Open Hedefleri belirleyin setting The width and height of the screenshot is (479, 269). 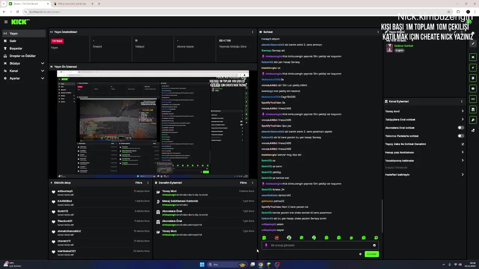pyautogui.click(x=424, y=175)
